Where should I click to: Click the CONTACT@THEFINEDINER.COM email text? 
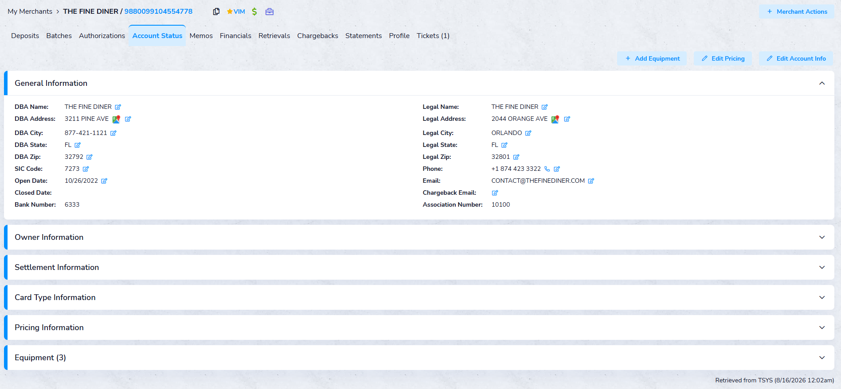pyautogui.click(x=538, y=181)
